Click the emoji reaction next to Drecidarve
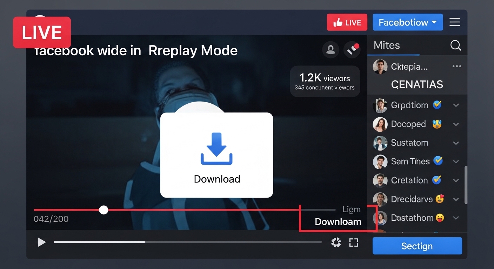The height and width of the screenshot is (269, 494). pyautogui.click(x=439, y=199)
